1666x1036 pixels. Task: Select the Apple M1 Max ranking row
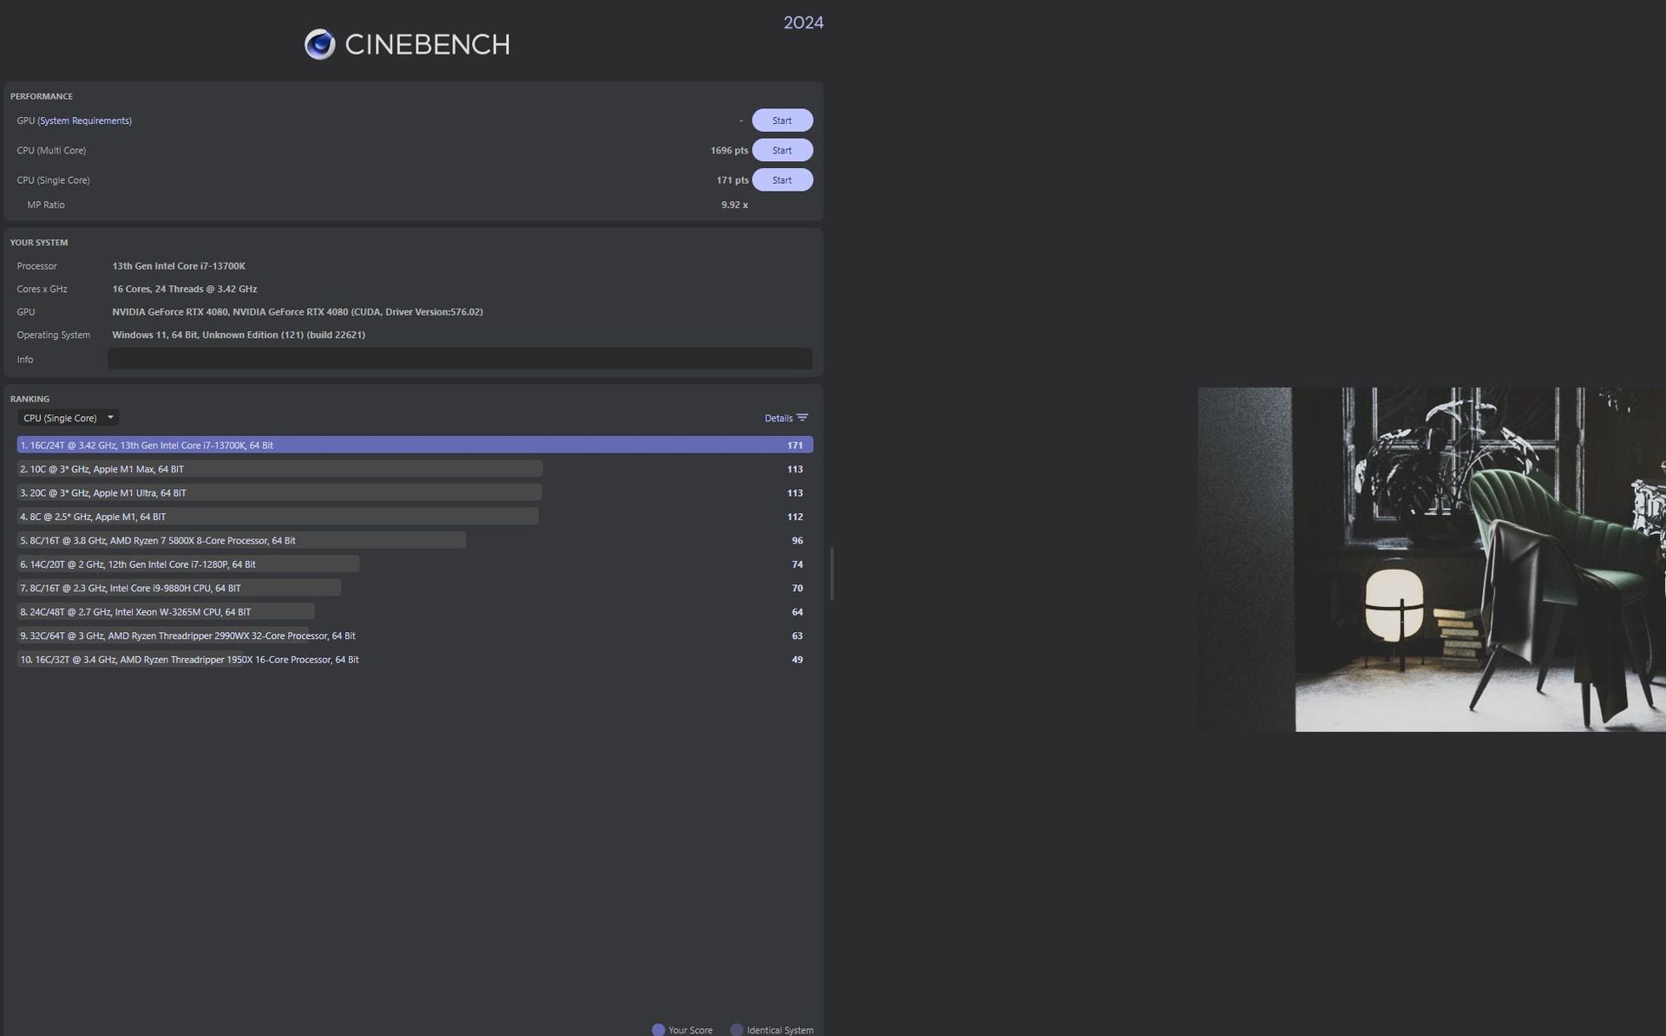click(x=415, y=469)
